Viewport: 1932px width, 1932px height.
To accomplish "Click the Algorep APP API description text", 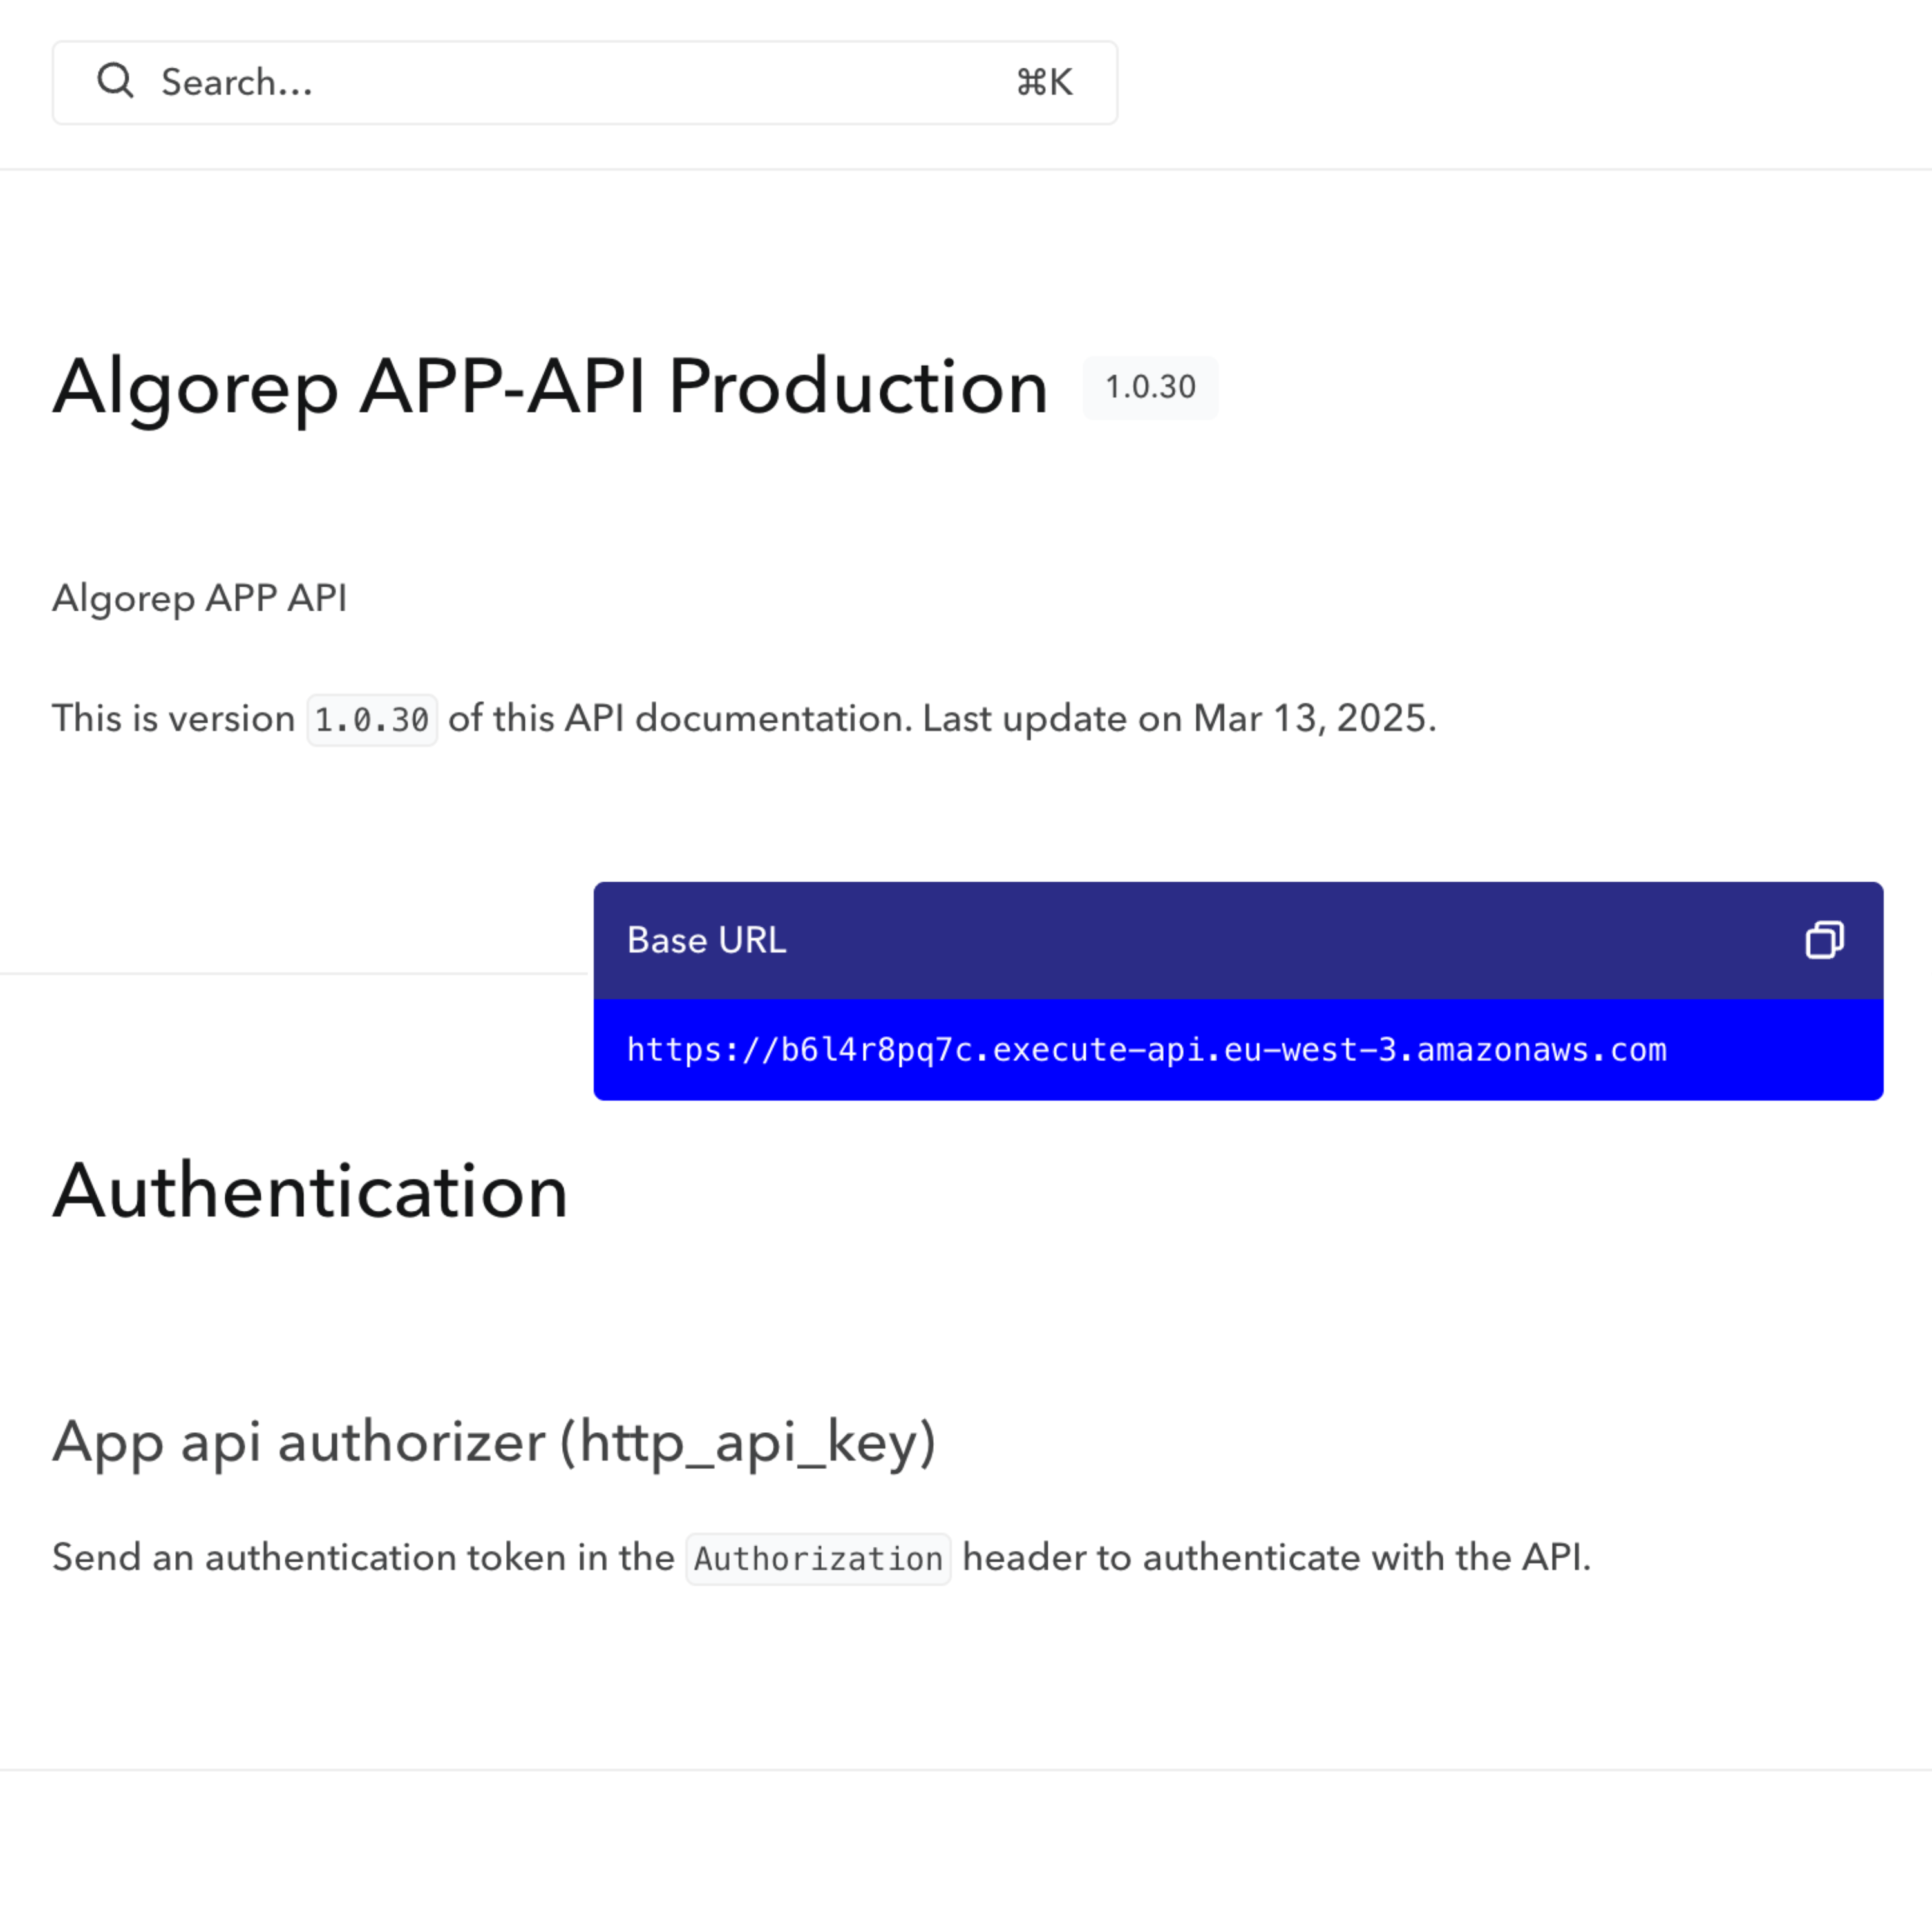I will click(x=200, y=598).
